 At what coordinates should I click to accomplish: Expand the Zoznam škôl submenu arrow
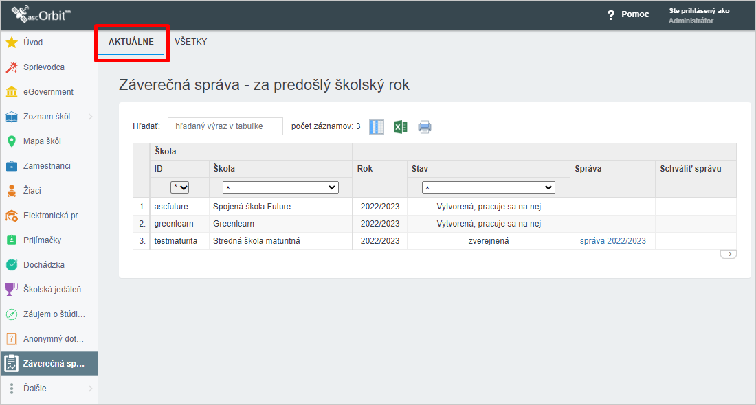point(90,117)
